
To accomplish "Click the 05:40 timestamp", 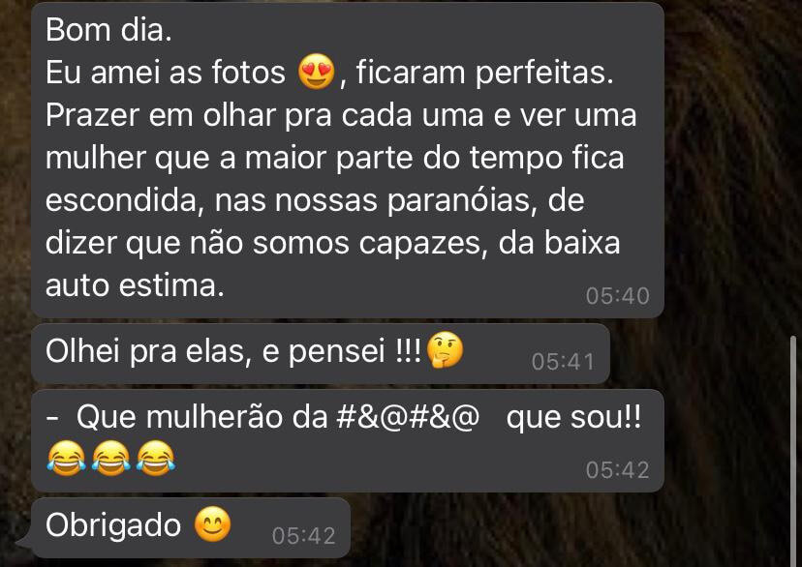I will pos(617,296).
